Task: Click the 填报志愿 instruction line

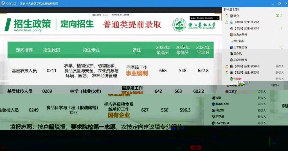Action: [x=96, y=127]
